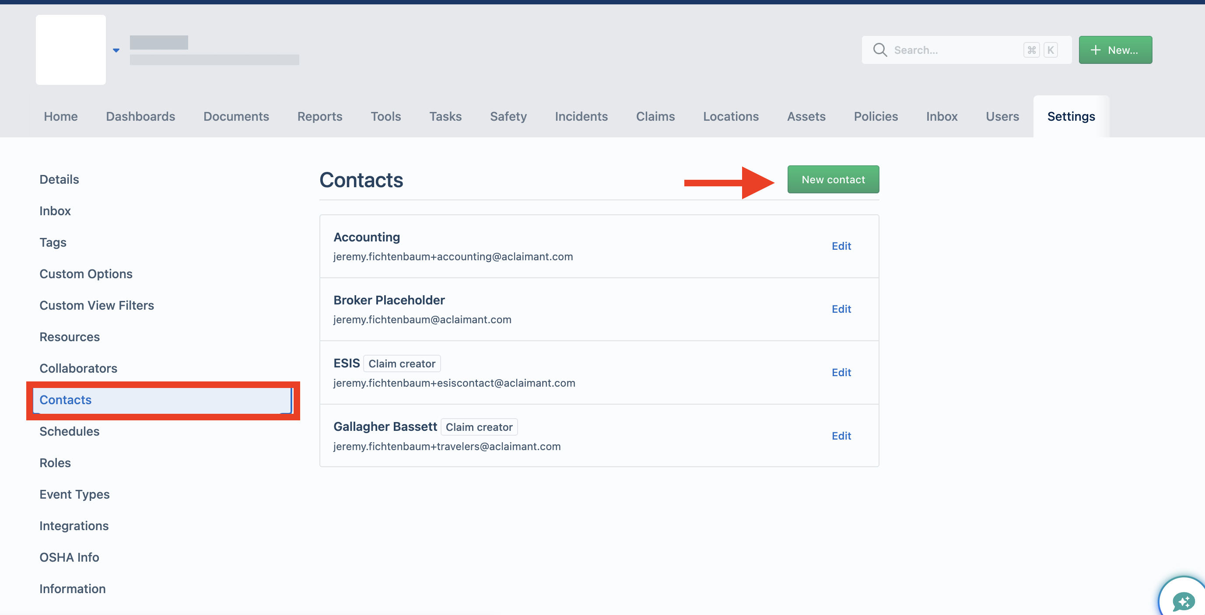Open the Inbox tab in top navigation
The width and height of the screenshot is (1205, 615).
942,116
